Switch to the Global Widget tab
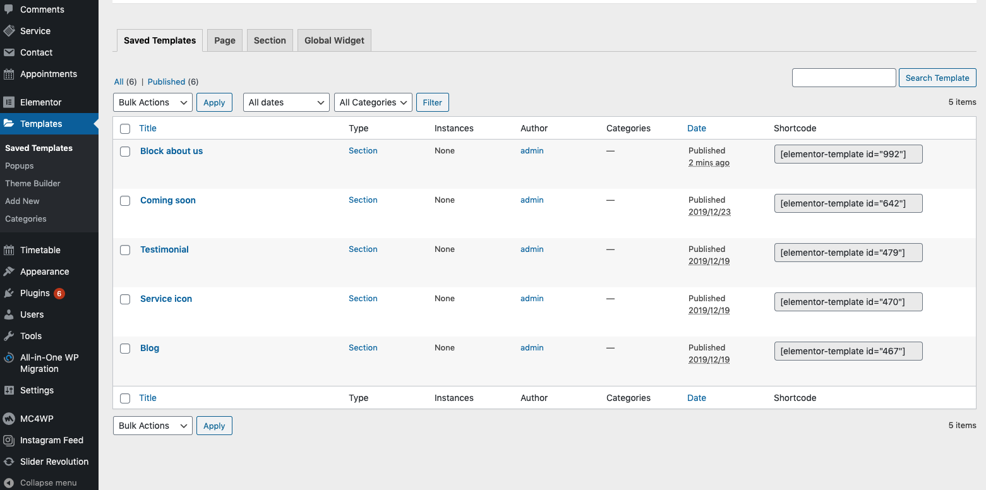The width and height of the screenshot is (986, 490). [x=334, y=40]
